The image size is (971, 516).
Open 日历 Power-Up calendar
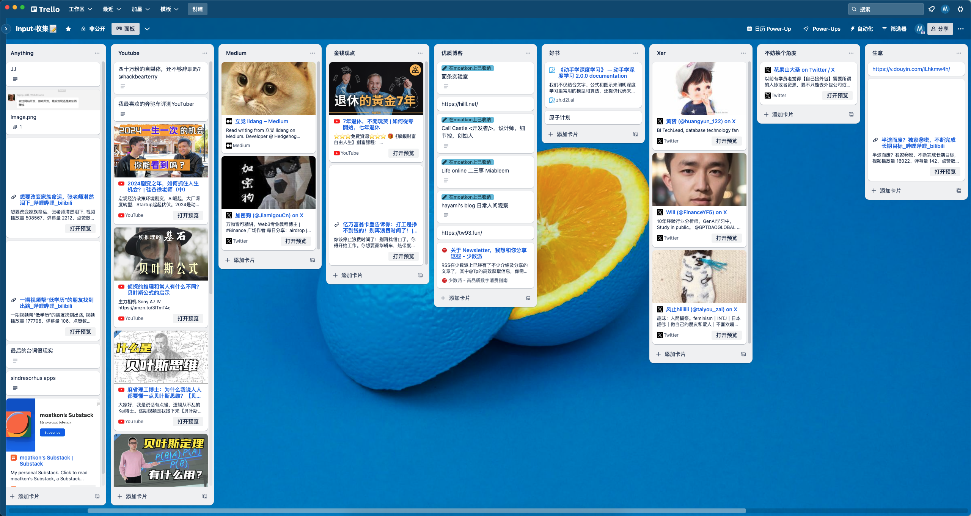pyautogui.click(x=769, y=29)
